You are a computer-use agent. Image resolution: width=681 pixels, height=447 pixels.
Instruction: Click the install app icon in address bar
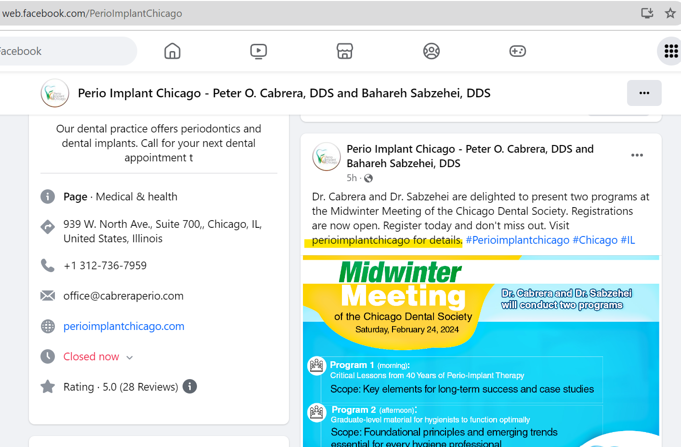pyautogui.click(x=647, y=13)
